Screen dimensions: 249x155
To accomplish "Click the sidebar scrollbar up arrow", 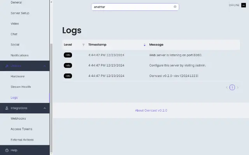I will pyautogui.click(x=51, y=2).
